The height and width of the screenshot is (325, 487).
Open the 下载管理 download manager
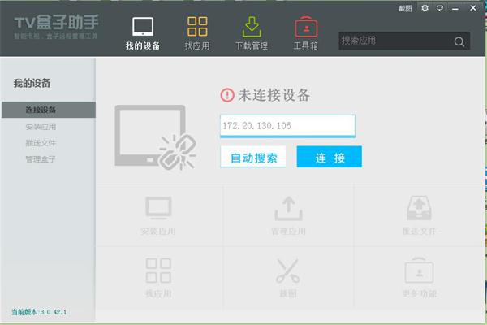coord(252,32)
